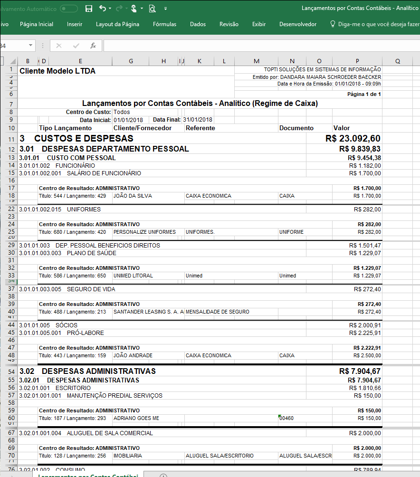This screenshot has height=477, width=420.
Task: Click the Redo arrow icon
Action: [119, 9]
